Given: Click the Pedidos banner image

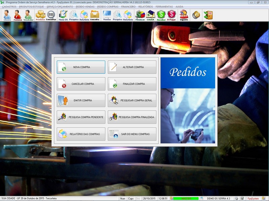Looking at the screenshot, I should point(188,100).
